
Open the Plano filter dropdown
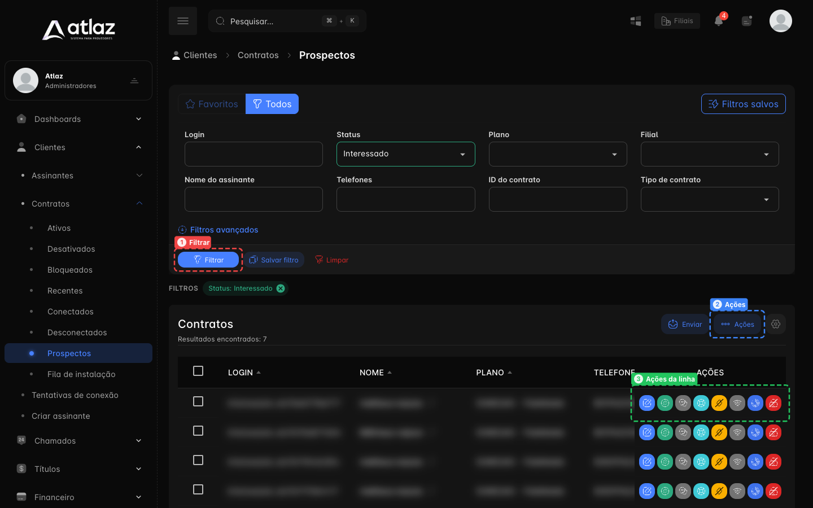tap(558, 154)
